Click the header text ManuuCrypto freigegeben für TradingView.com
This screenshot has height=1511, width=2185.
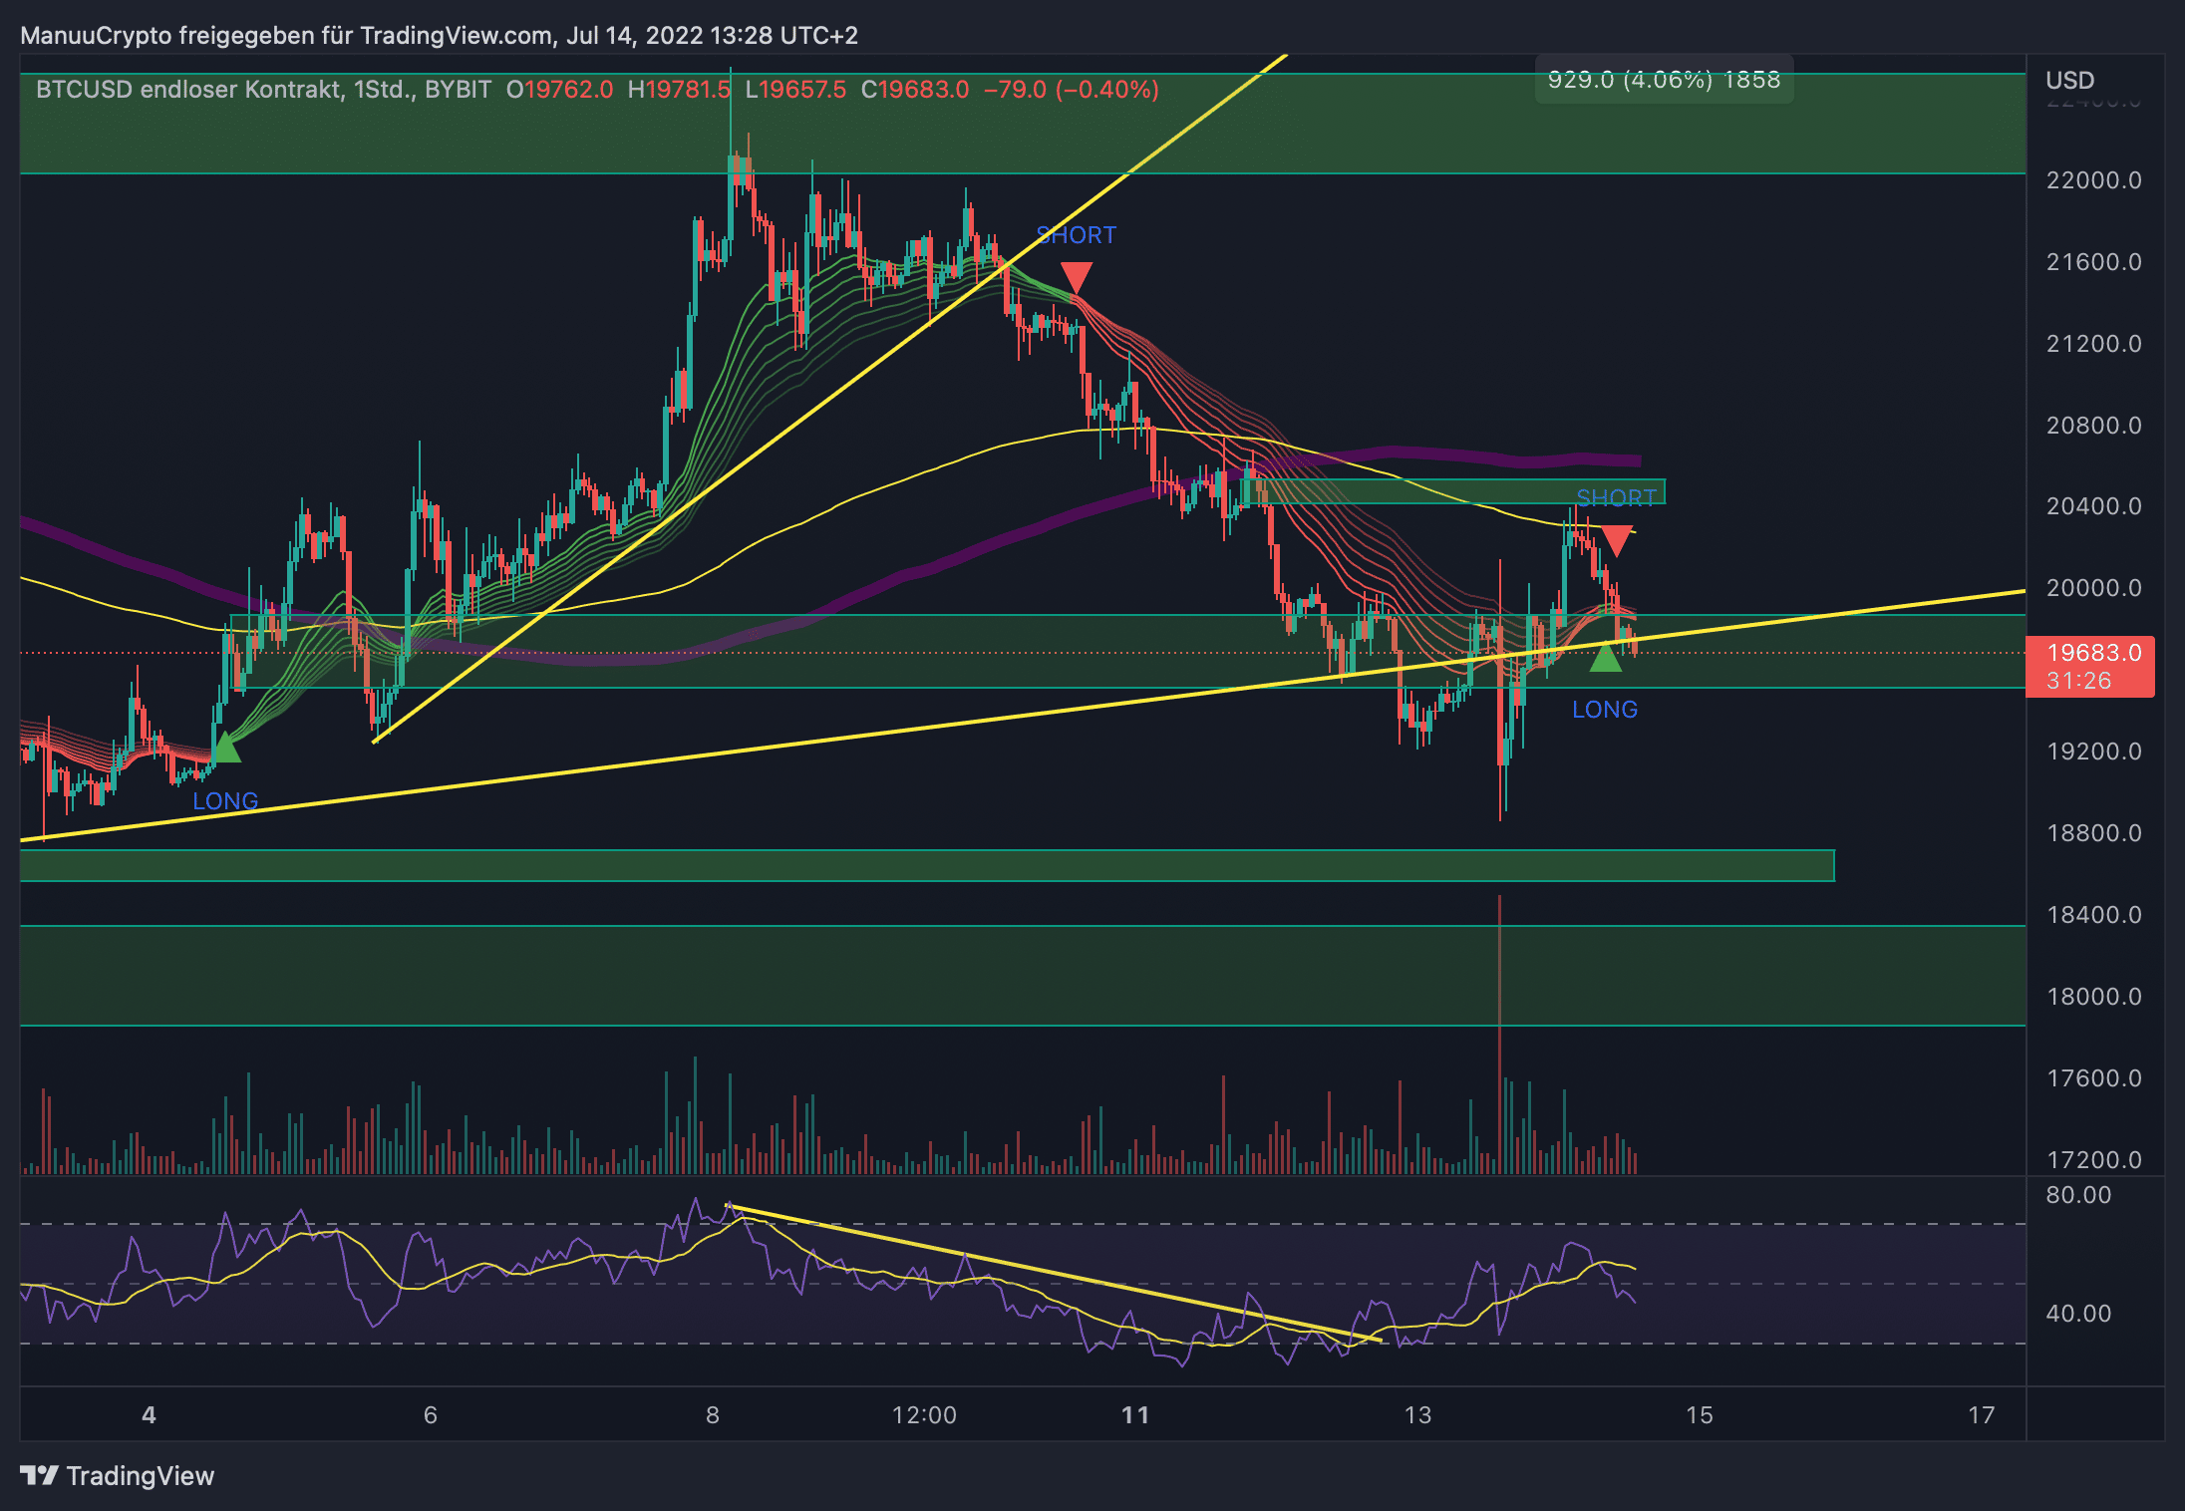click(x=286, y=36)
